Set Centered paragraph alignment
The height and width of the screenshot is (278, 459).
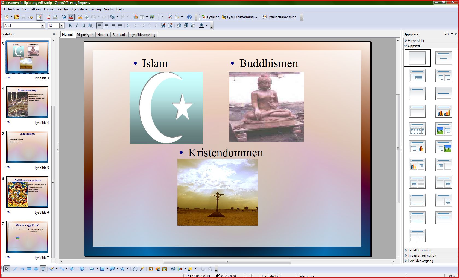point(106,25)
